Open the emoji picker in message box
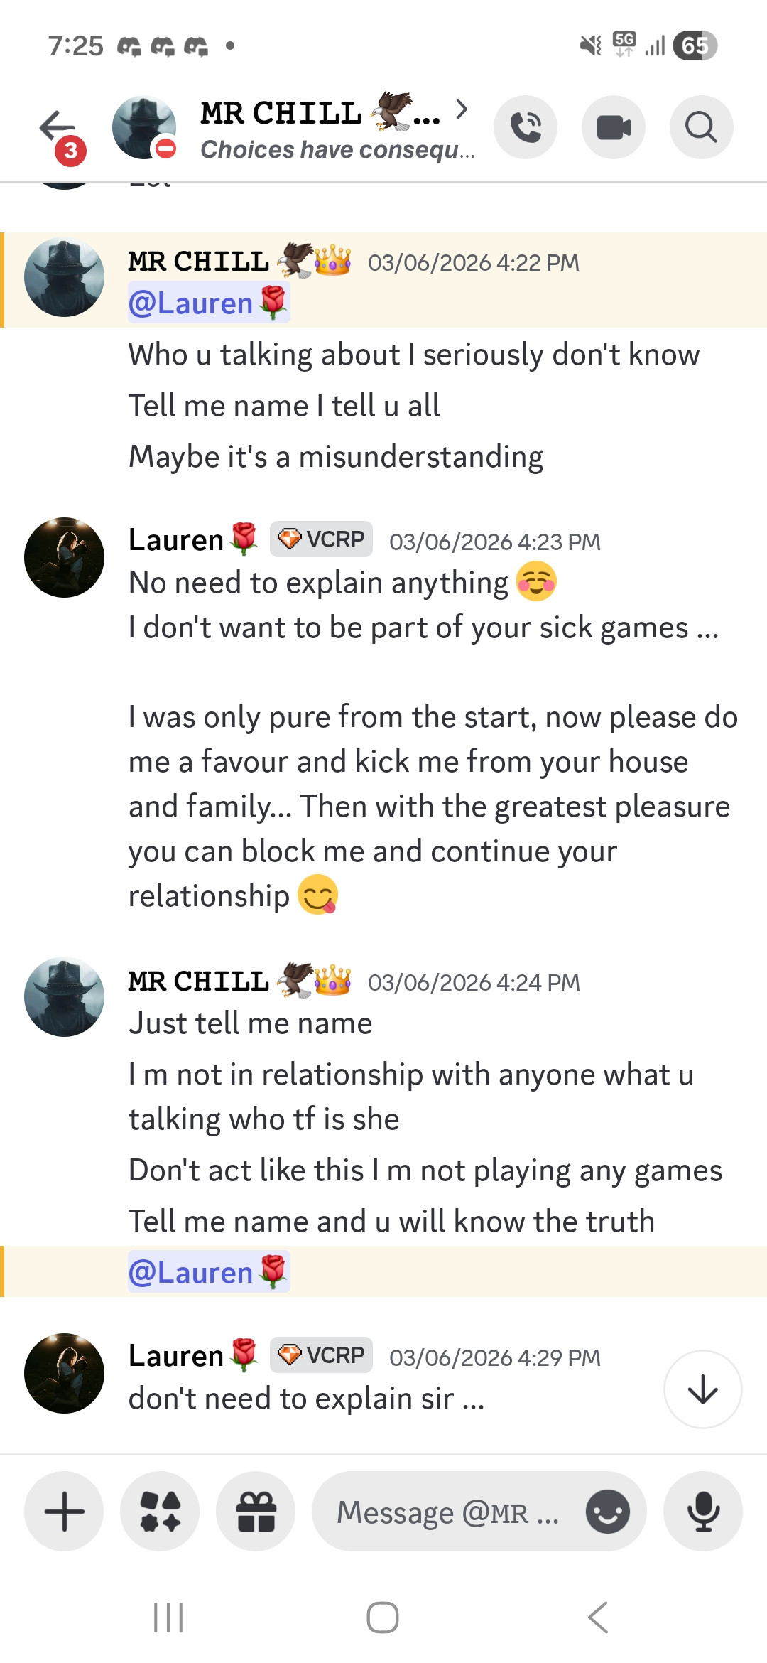The height and width of the screenshot is (1663, 767). [x=608, y=1511]
